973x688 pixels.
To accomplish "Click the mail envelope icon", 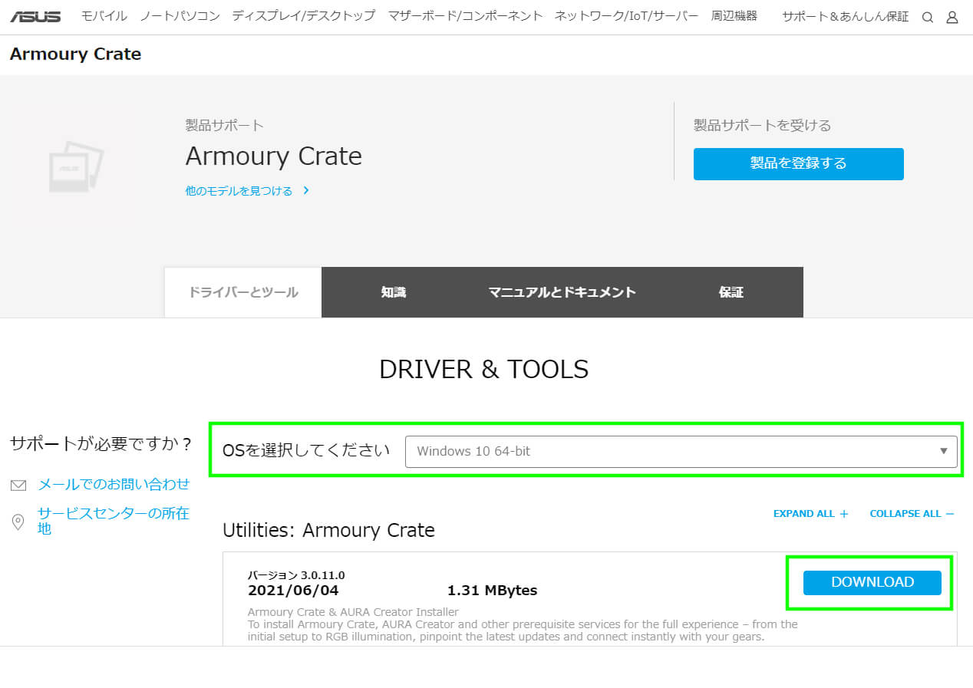I will click(18, 486).
